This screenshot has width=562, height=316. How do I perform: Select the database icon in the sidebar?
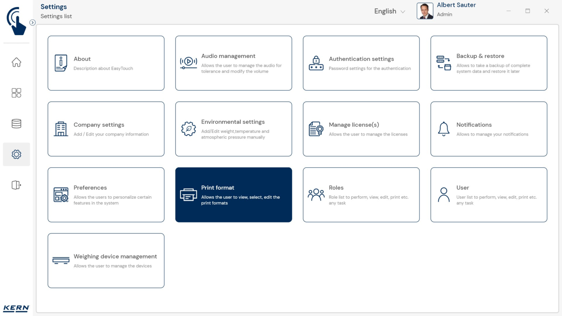[x=16, y=124]
